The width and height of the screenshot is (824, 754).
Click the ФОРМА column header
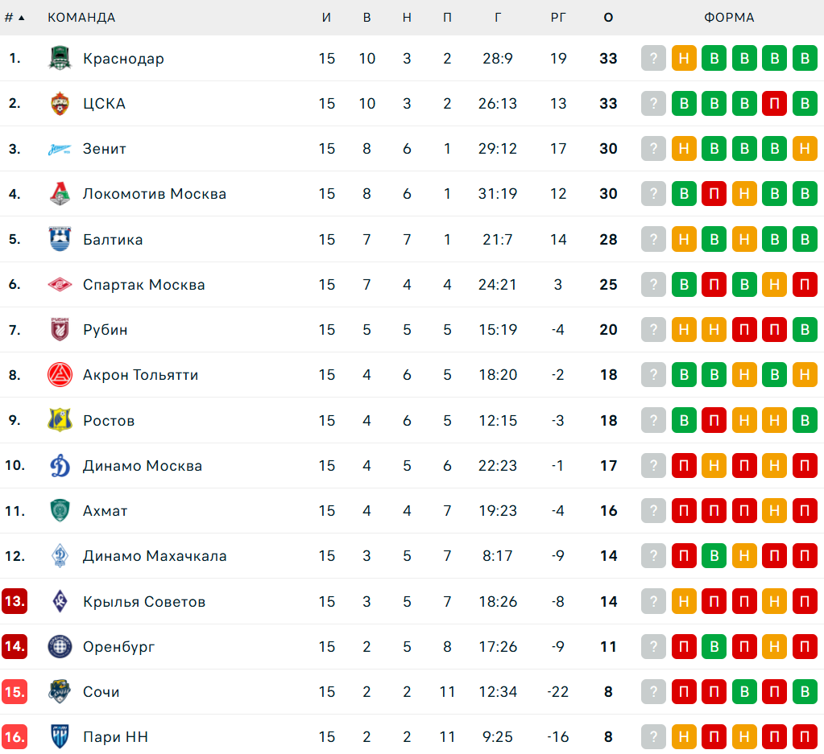point(729,18)
